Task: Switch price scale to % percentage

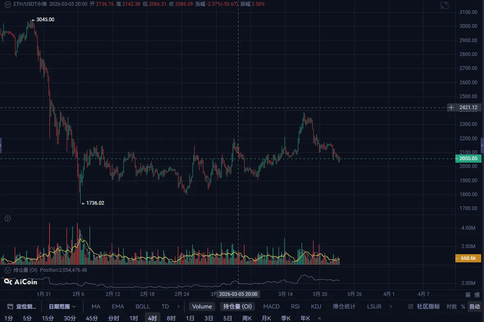Action: 463,306
